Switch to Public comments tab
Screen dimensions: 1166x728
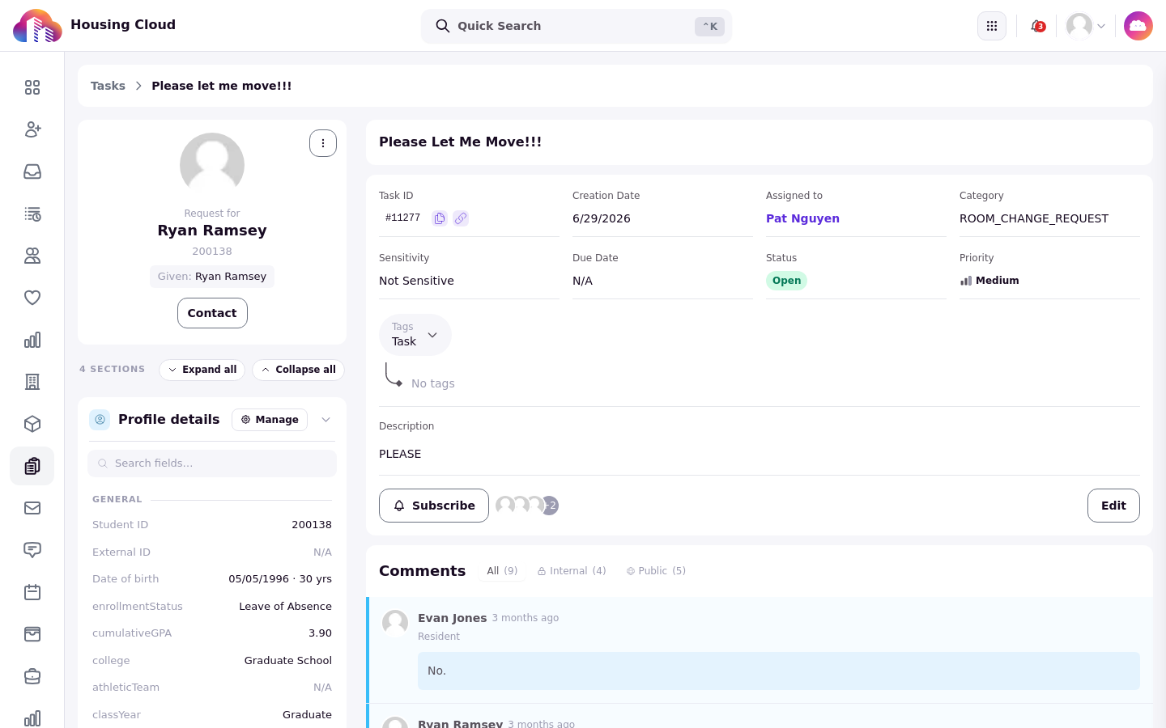656,571
